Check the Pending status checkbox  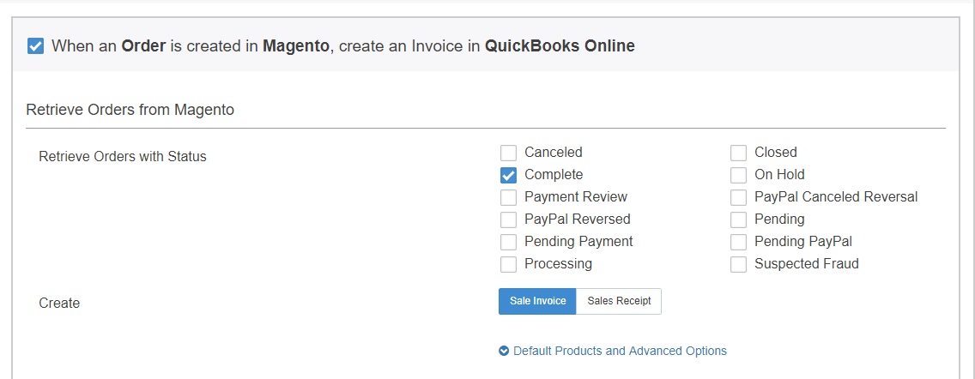coord(739,220)
